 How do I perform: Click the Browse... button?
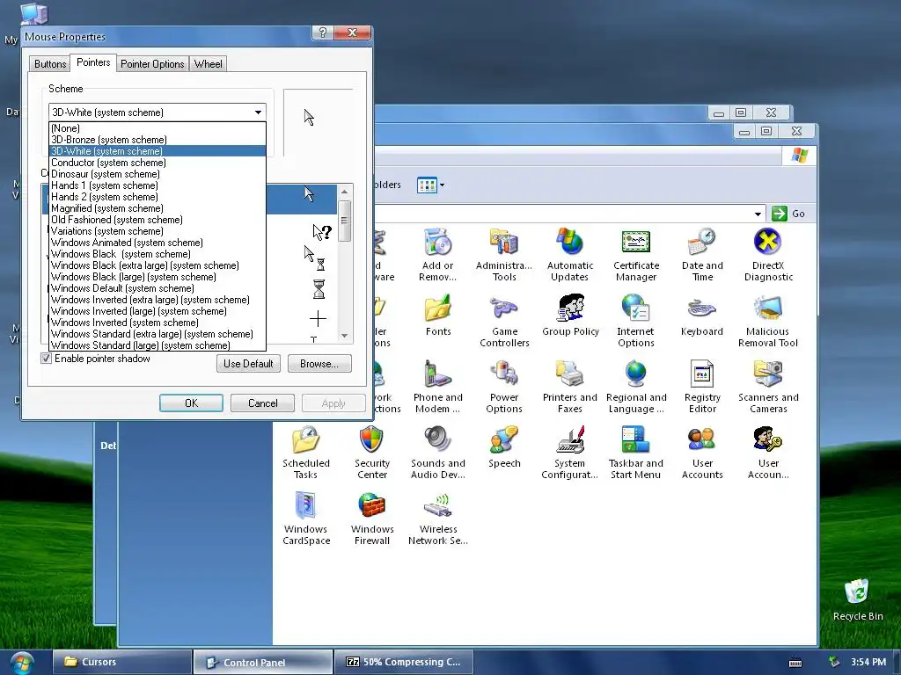click(x=319, y=363)
